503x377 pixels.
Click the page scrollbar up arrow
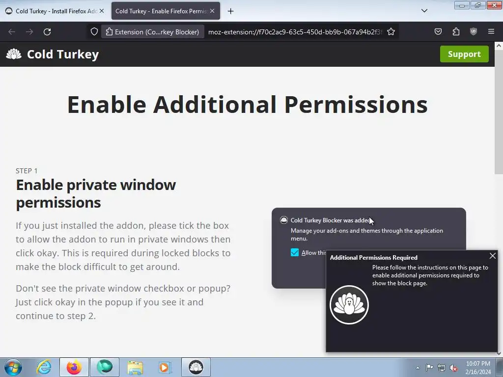pyautogui.click(x=499, y=46)
